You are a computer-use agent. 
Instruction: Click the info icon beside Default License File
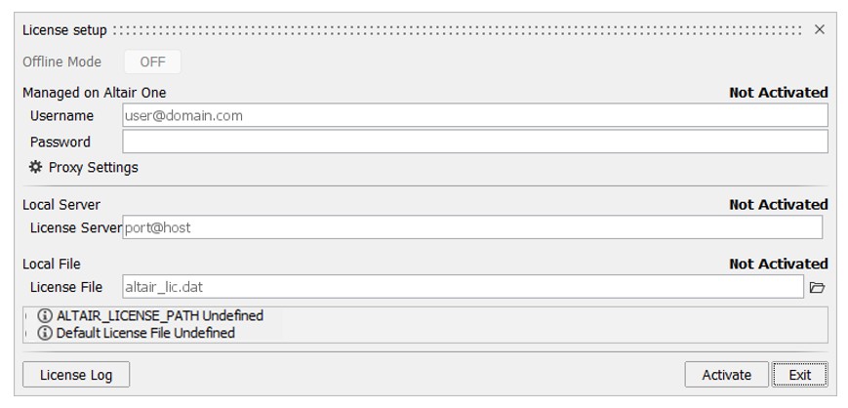pyautogui.click(x=45, y=333)
